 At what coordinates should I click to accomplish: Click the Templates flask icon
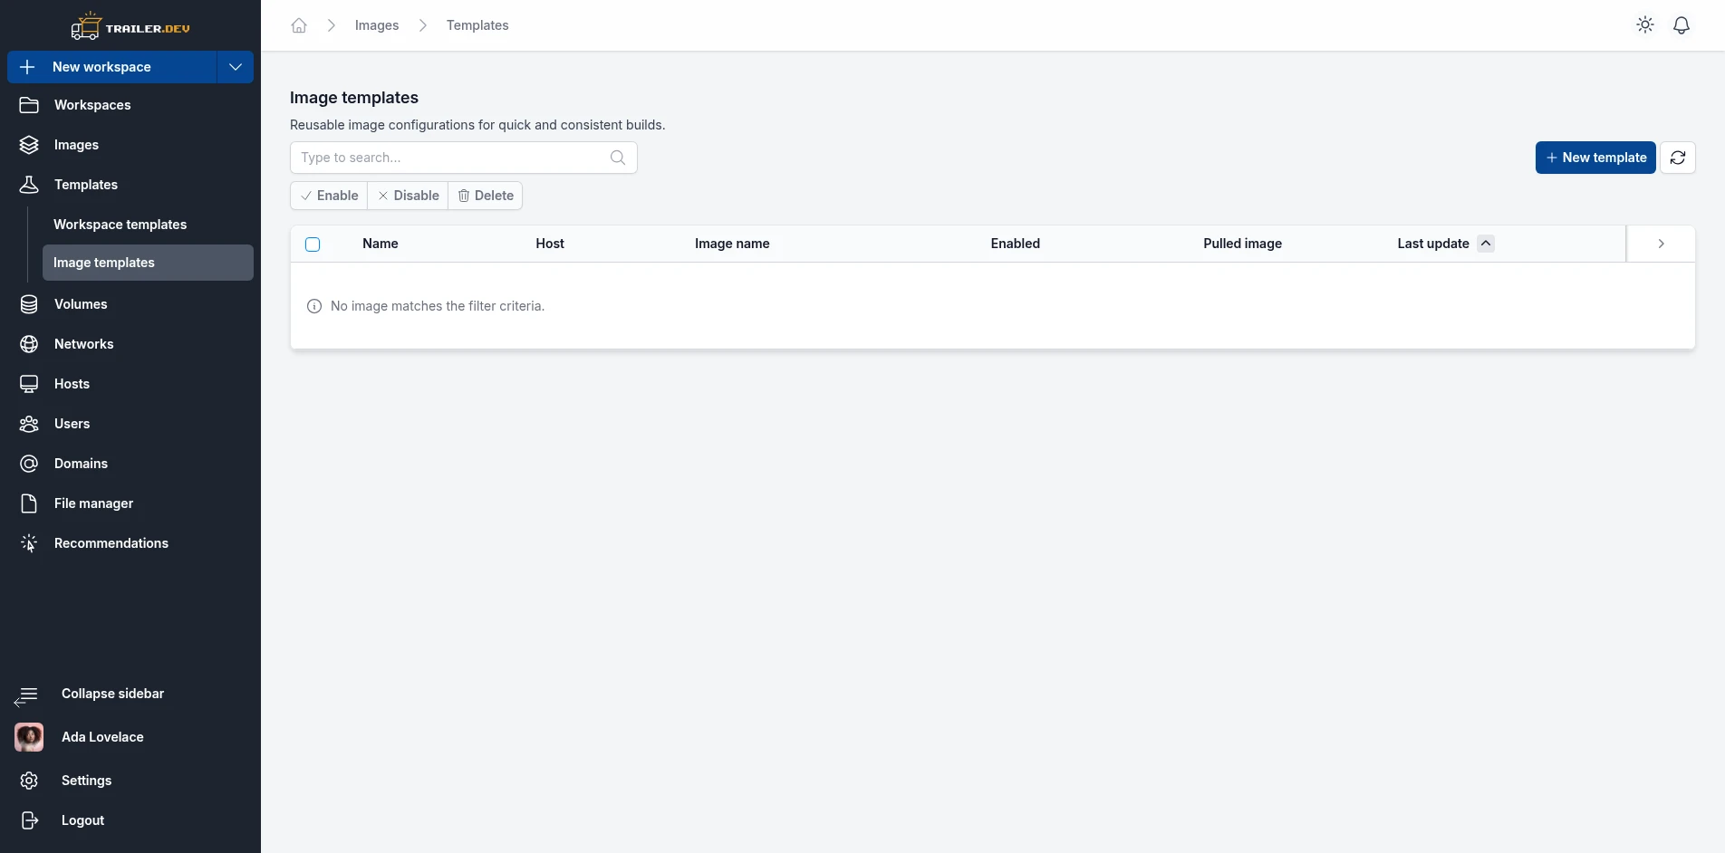(x=29, y=185)
